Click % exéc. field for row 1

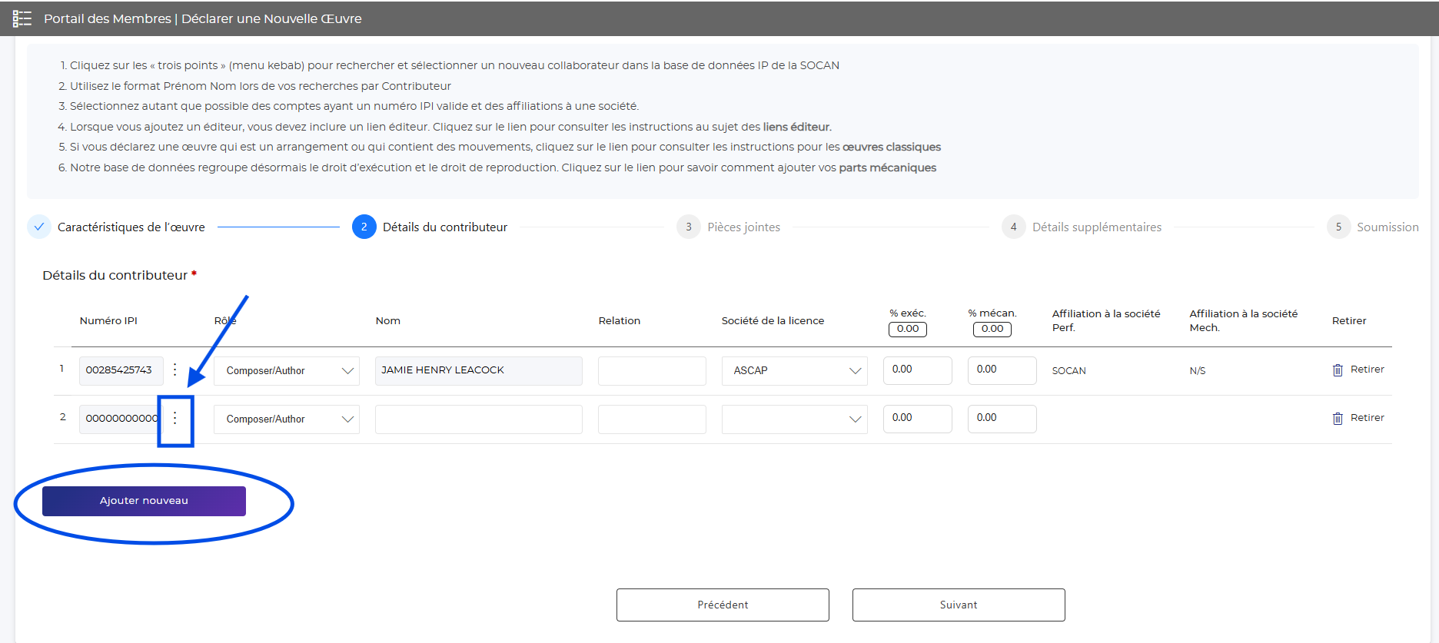(x=917, y=370)
